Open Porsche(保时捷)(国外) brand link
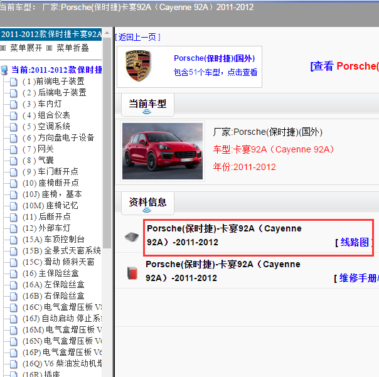The width and height of the screenshot is (379, 377). click(x=215, y=58)
